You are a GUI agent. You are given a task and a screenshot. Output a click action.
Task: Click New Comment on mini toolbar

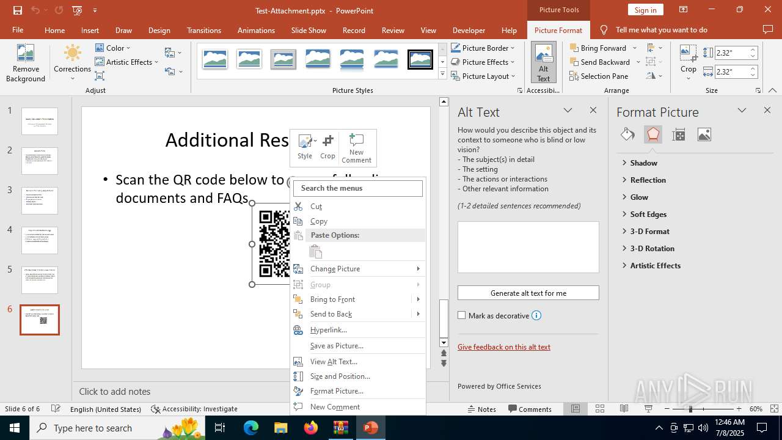click(x=356, y=148)
